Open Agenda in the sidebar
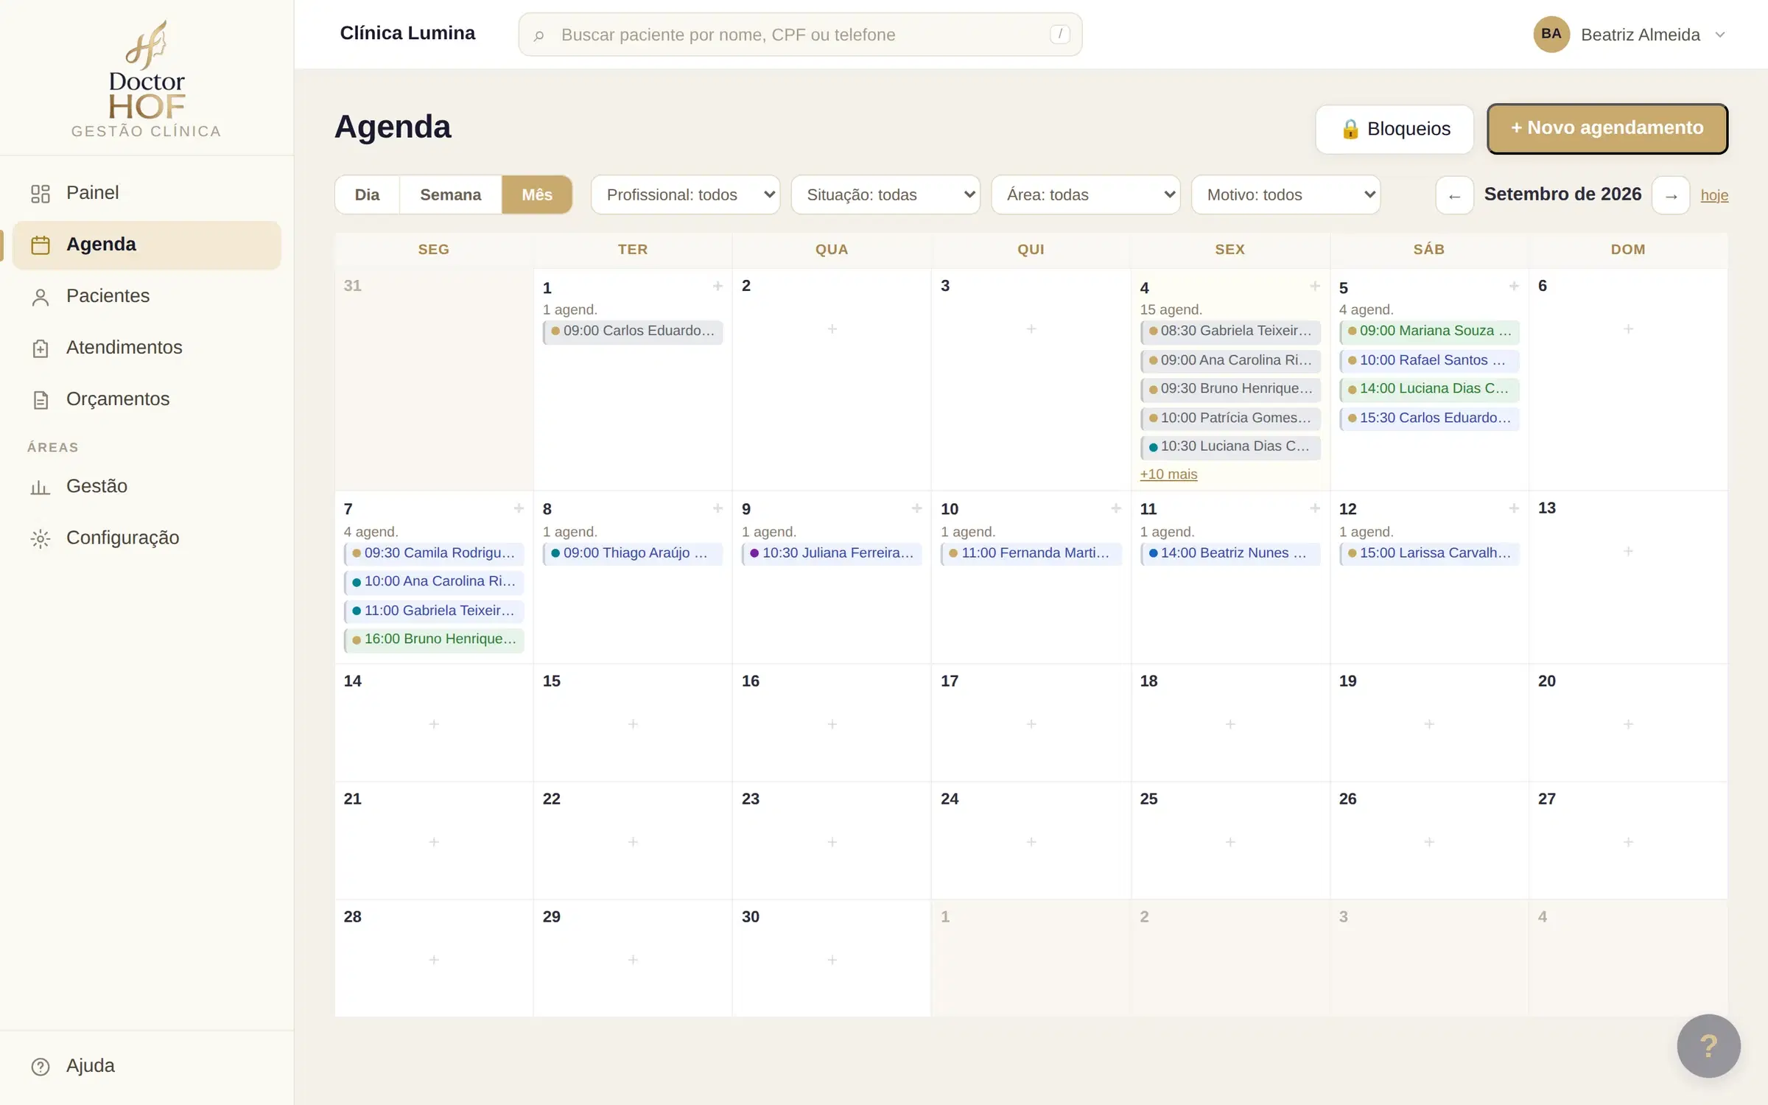This screenshot has width=1768, height=1105. (147, 245)
